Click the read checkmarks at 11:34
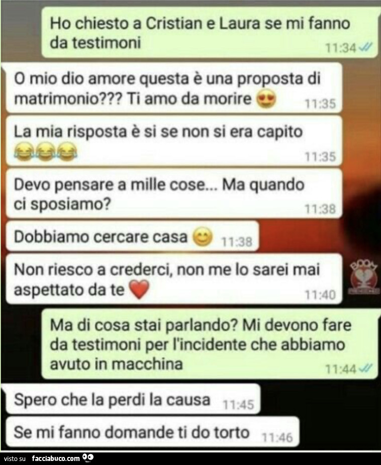The width and height of the screenshot is (381, 465). [365, 47]
